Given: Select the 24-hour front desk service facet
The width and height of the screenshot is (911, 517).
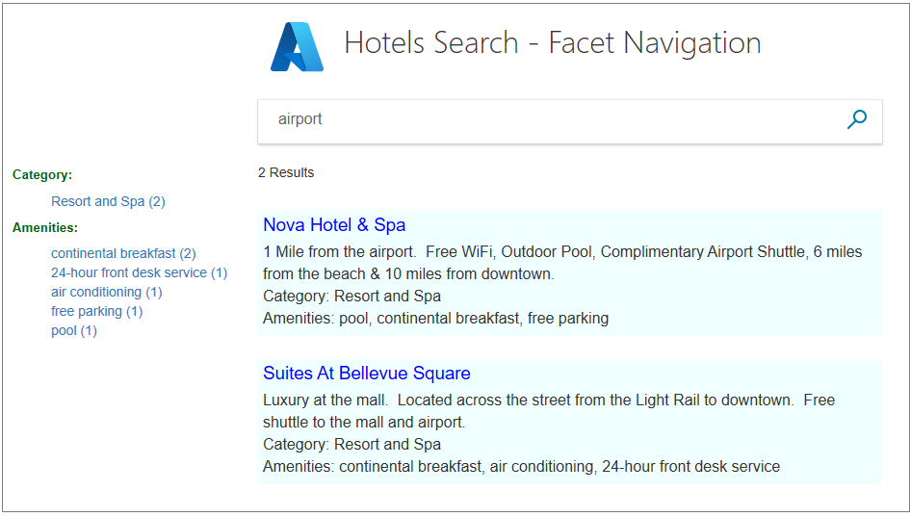Looking at the screenshot, I should point(139,272).
